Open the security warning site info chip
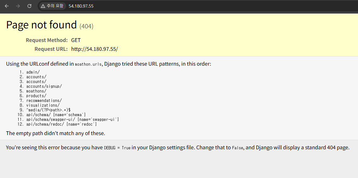Viewport: 358px width, 178px height. pyautogui.click(x=52, y=6)
